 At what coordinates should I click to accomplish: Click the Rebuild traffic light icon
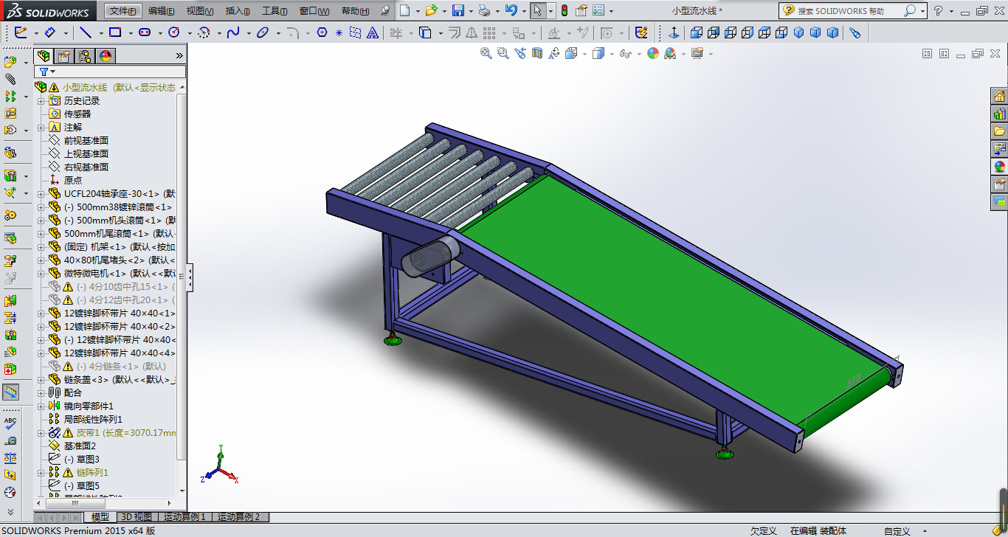[x=565, y=10]
